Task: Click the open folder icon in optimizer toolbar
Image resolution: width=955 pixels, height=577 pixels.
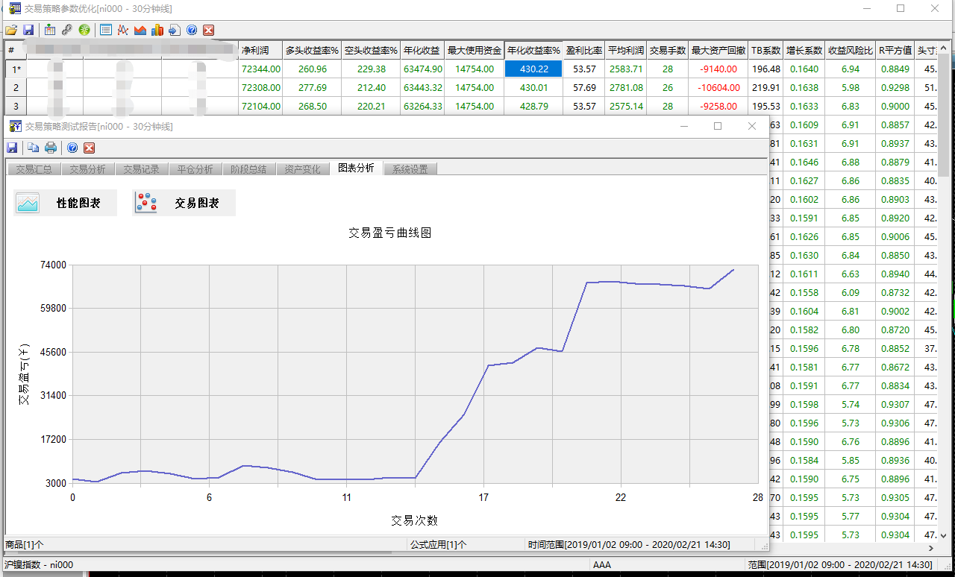Action: [11, 30]
